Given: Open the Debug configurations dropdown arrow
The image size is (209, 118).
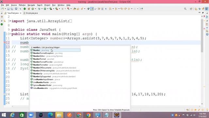Looking at the screenshot, I should (42, 9).
